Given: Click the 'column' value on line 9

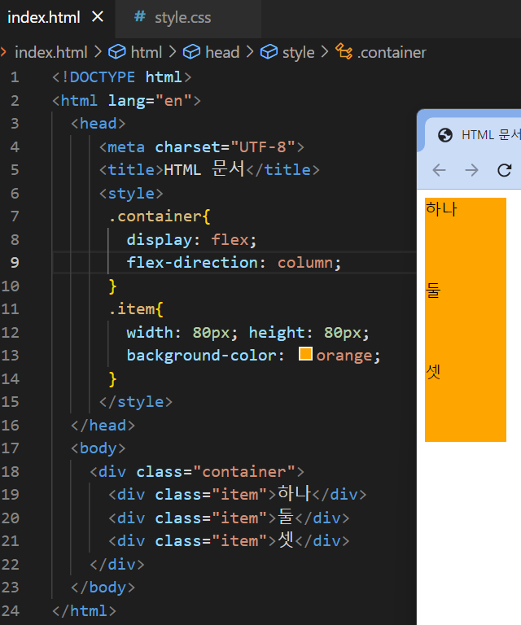Looking at the screenshot, I should pyautogui.click(x=305, y=263).
